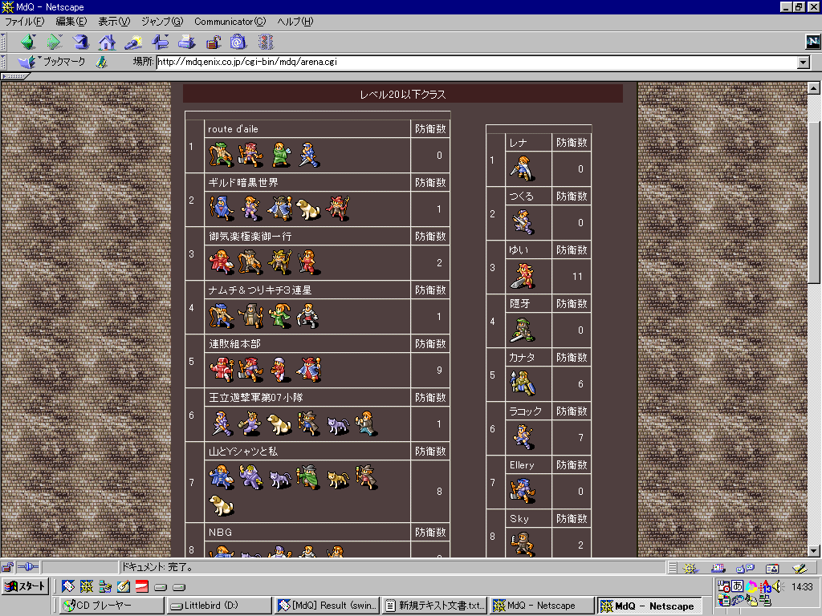Collapse the navigation toolbar via its grip
The width and height of the screenshot is (822, 616).
click(4, 42)
